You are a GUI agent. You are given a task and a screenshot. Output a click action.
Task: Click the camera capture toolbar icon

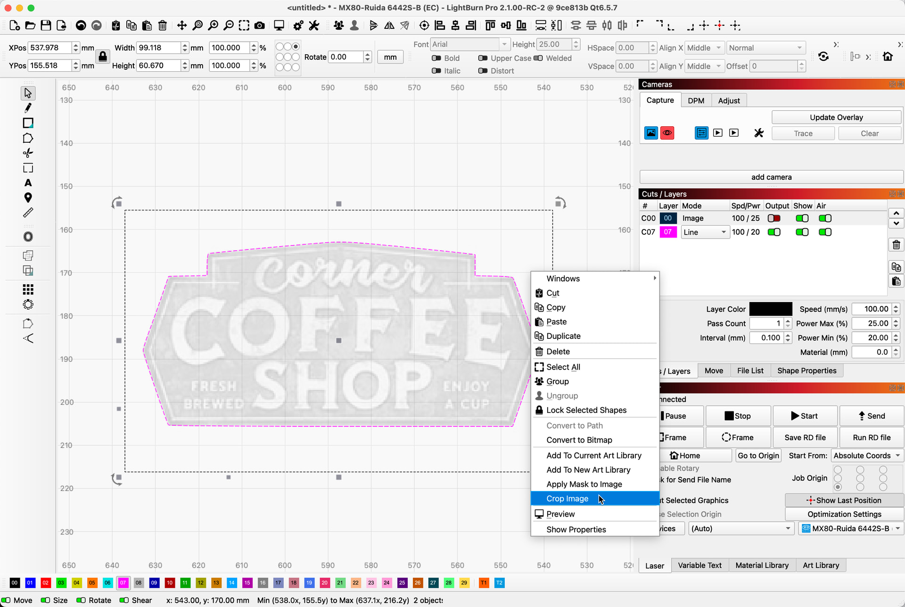click(x=259, y=25)
